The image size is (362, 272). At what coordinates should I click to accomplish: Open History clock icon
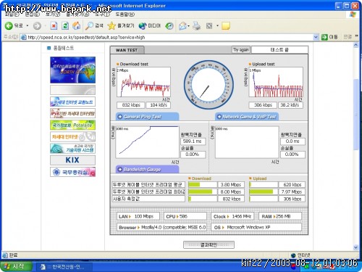pos(169,26)
